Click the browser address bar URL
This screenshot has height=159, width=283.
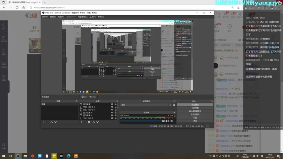49,7
